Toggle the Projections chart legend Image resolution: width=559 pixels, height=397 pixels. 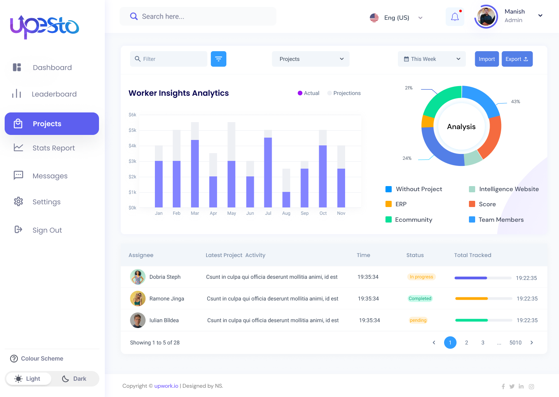tap(344, 93)
